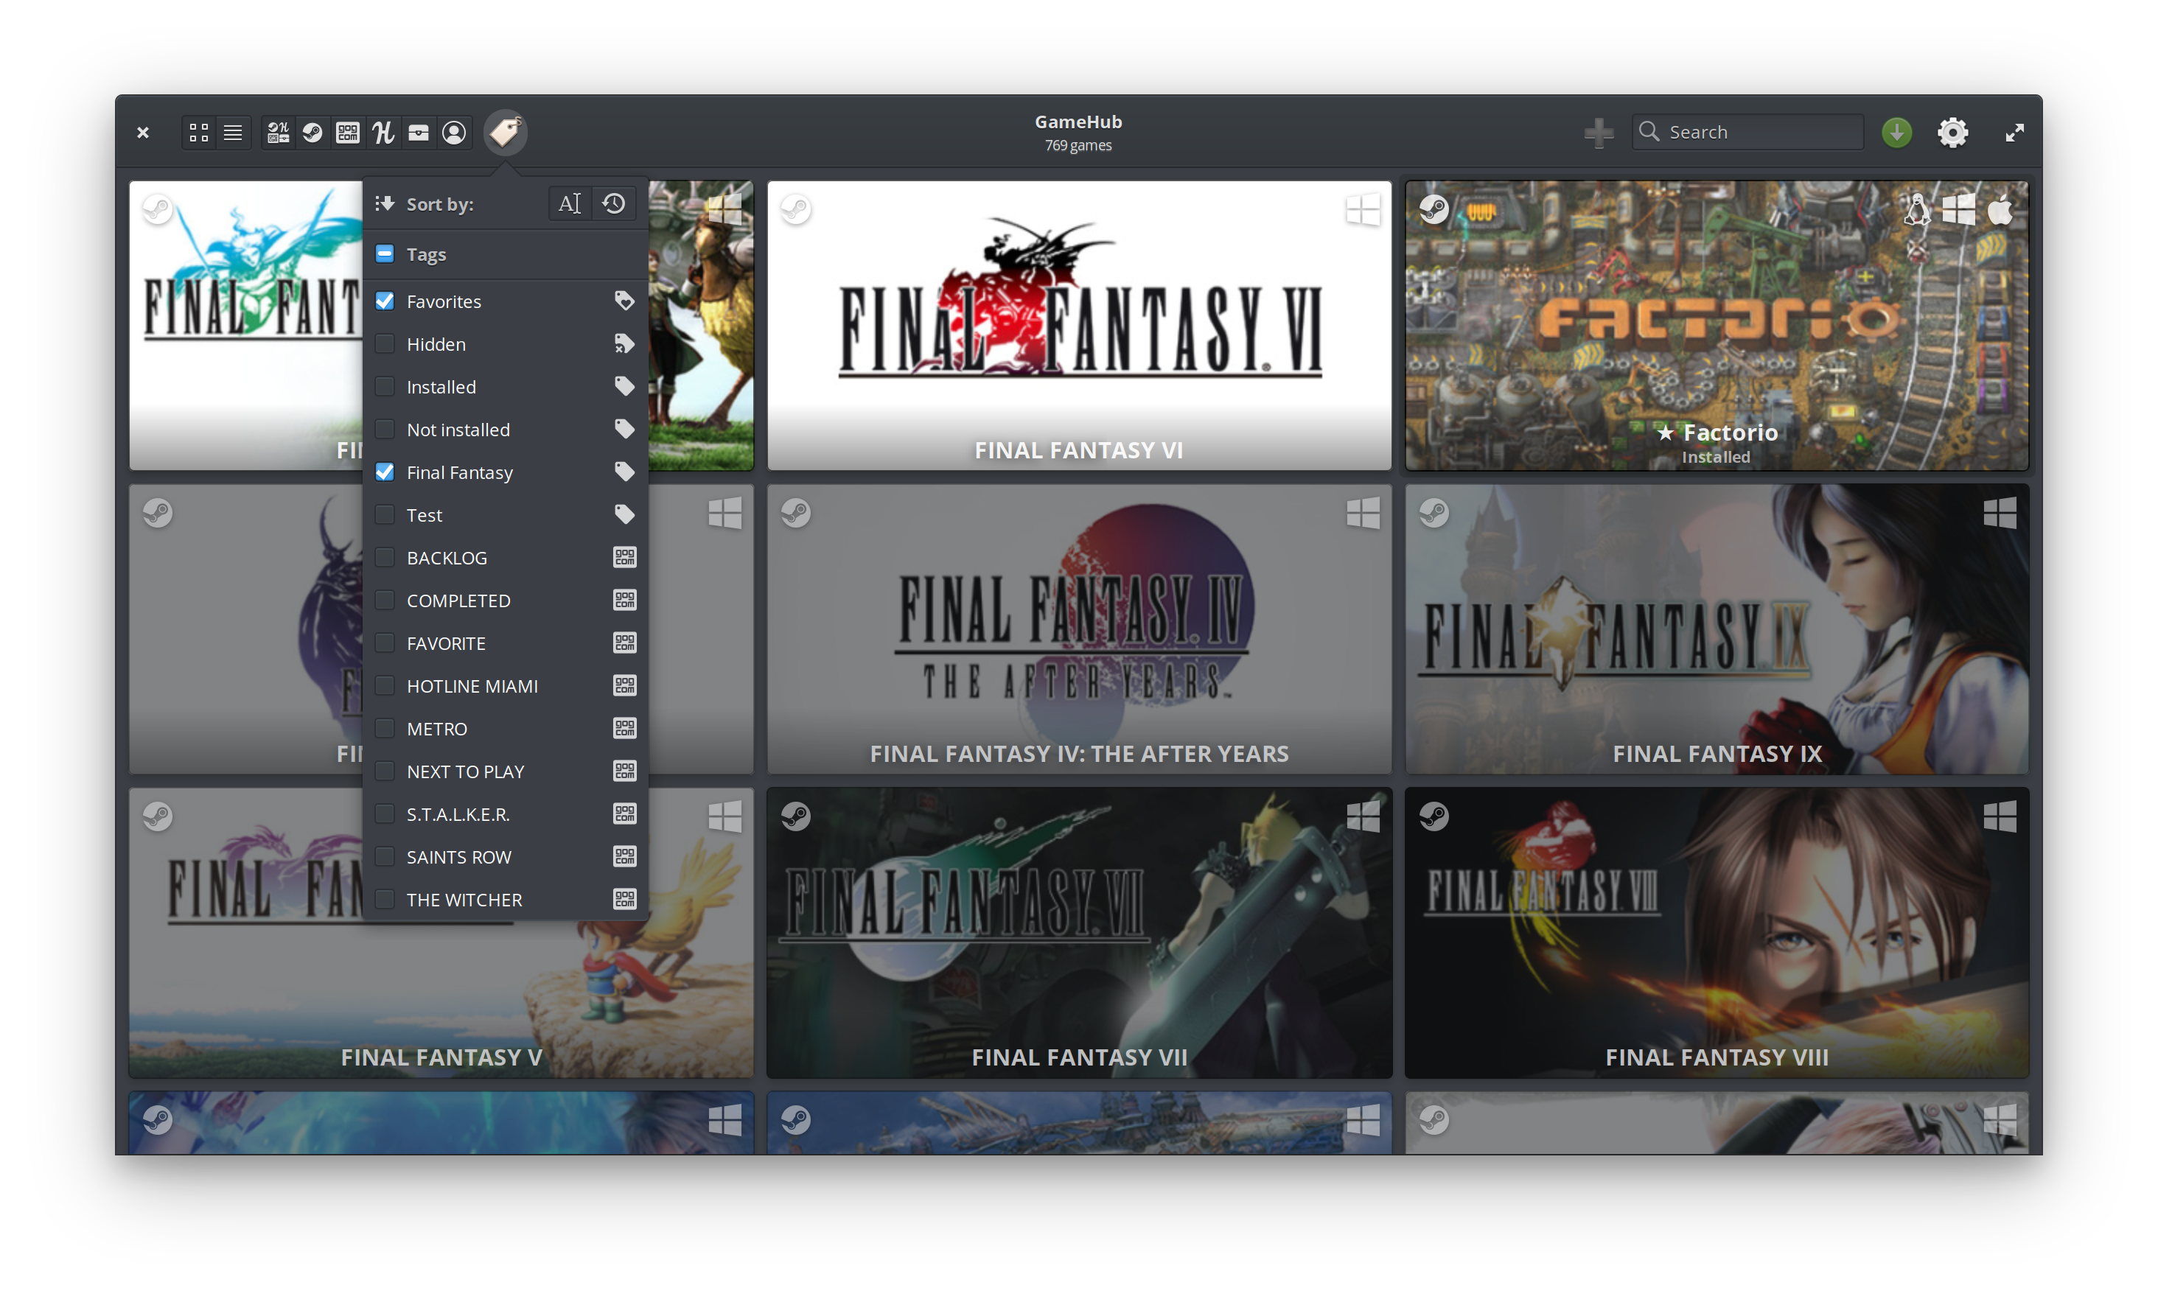Filter games by Steam source
The image size is (2158, 1291).
coord(312,132)
